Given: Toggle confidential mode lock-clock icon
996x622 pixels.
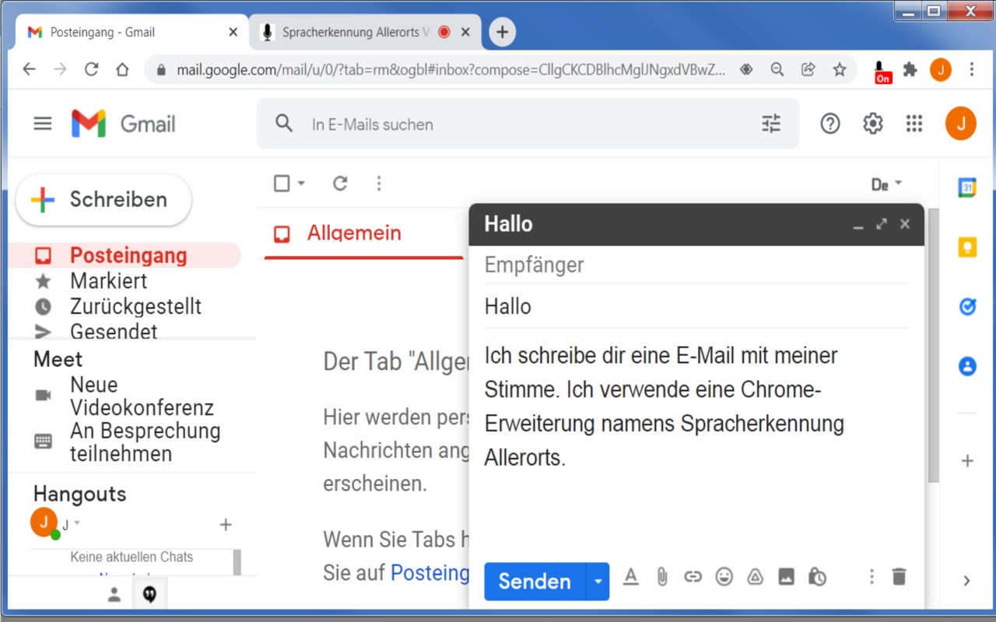Looking at the screenshot, I should [x=817, y=577].
